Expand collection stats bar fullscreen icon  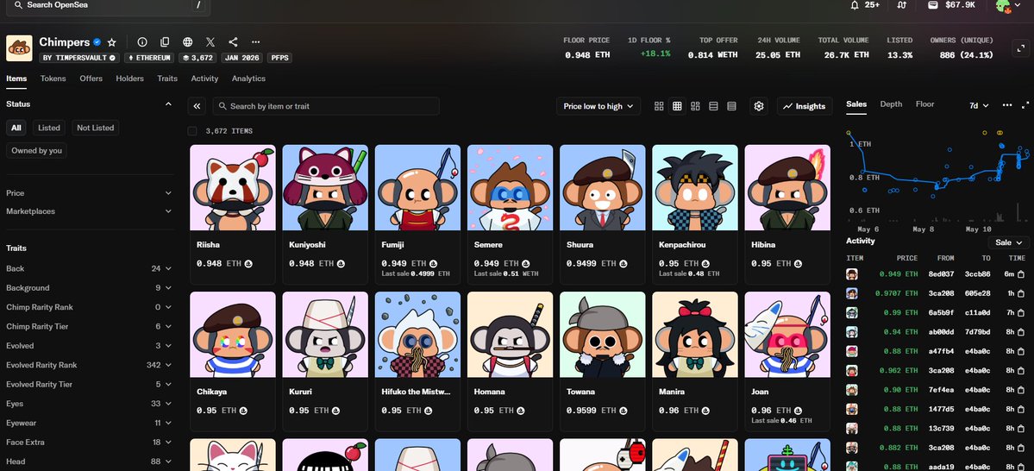pos(1020,47)
